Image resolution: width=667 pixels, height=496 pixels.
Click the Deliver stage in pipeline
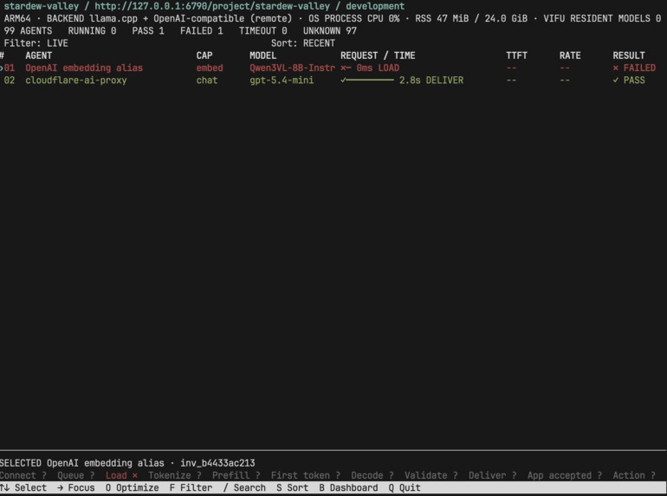[493, 475]
